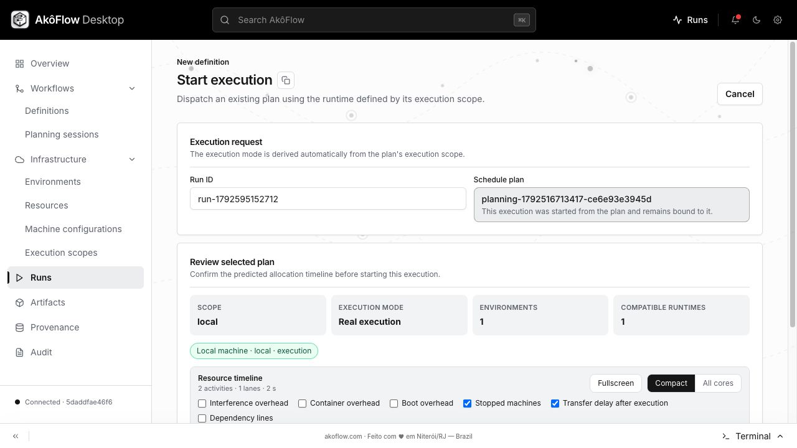Click akoflow.com footer link

(x=343, y=436)
